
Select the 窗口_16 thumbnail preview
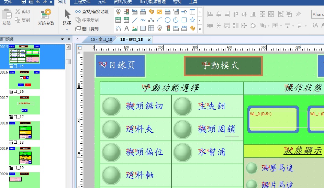[x=24, y=80]
